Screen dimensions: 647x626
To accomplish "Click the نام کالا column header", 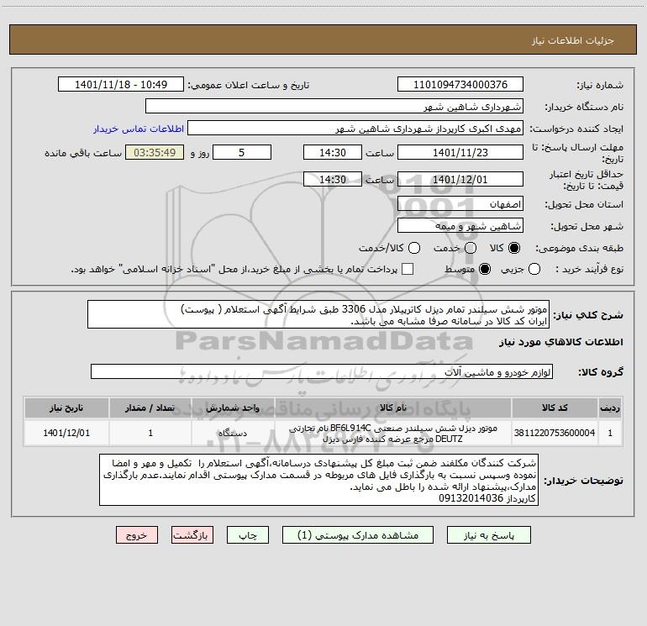I will [393, 408].
